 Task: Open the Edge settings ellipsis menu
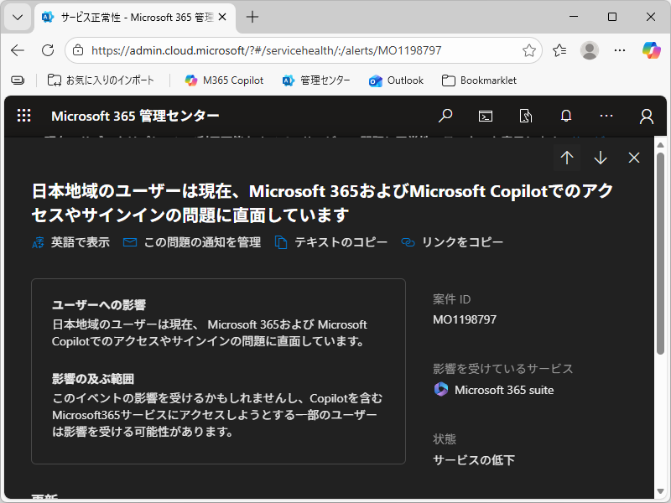tap(620, 50)
